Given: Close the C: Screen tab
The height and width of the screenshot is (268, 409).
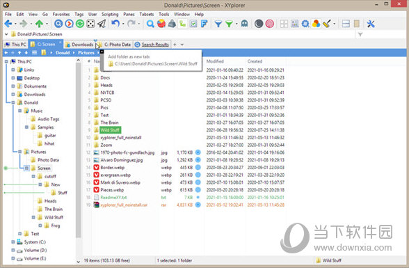Looking at the screenshot, I should (x=61, y=42).
